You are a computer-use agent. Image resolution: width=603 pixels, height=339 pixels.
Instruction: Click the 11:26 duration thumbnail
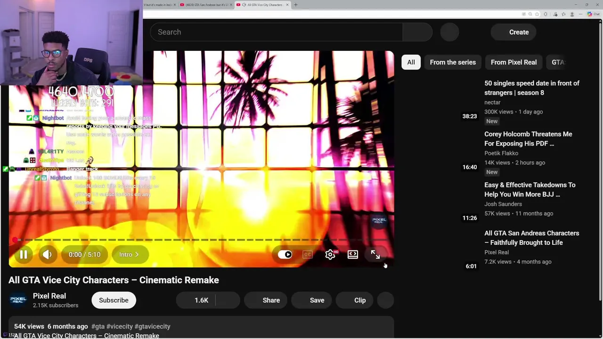(440, 202)
